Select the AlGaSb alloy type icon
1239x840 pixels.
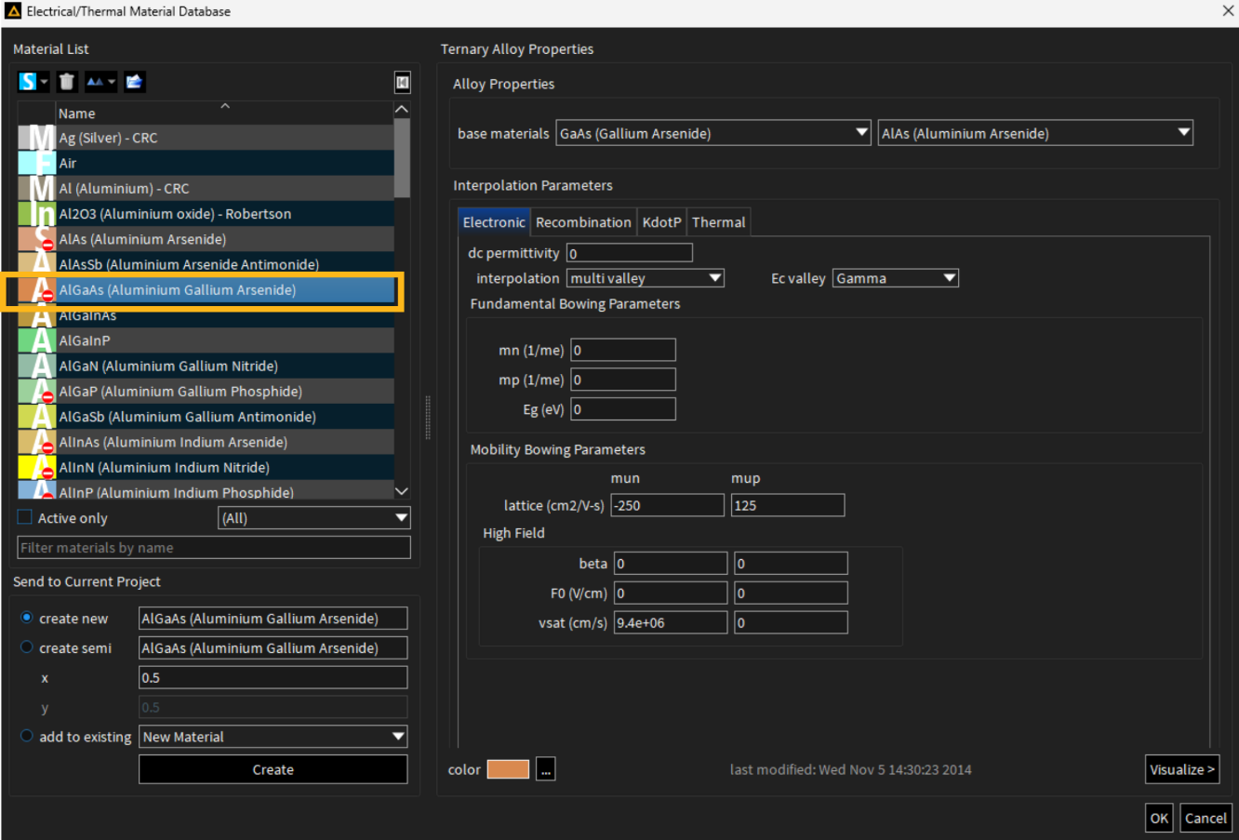click(37, 417)
